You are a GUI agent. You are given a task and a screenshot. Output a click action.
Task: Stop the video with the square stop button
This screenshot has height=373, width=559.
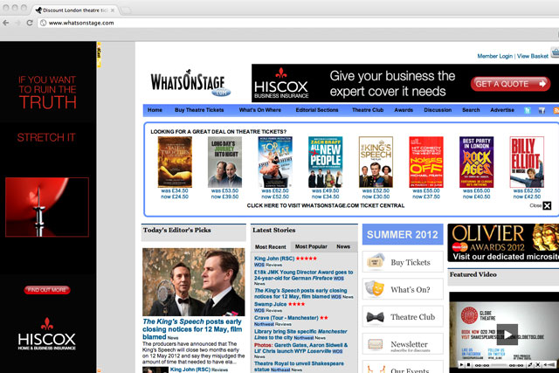point(469,365)
